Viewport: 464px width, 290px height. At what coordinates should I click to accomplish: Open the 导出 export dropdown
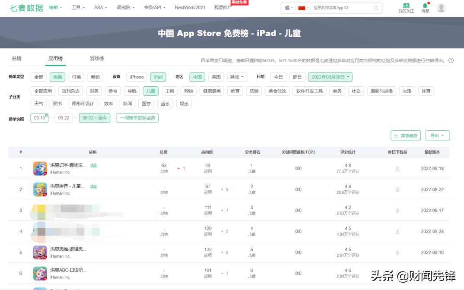pyautogui.click(x=437, y=135)
